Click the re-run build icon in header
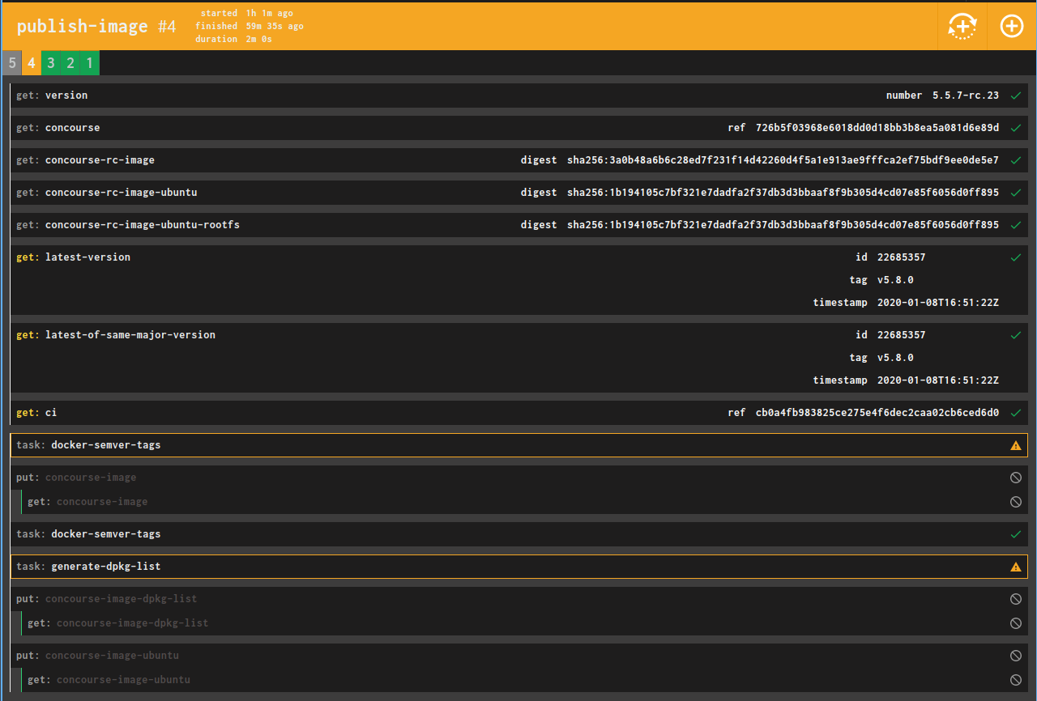Screen dimensions: 1037x701 click(962, 26)
